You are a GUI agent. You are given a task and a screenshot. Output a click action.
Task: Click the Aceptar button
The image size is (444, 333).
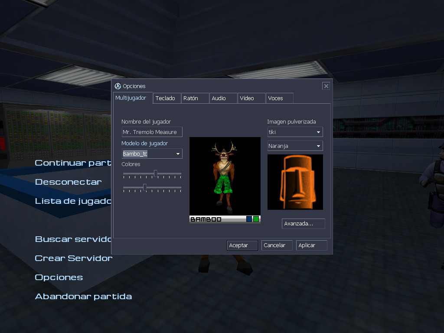(242, 245)
